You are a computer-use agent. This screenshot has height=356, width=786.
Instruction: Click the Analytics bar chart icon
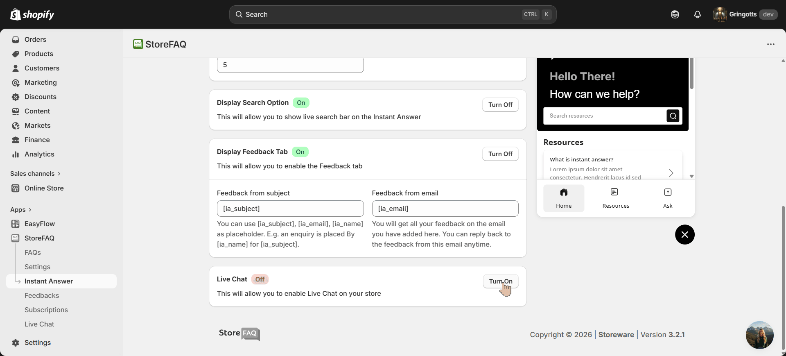(16, 154)
